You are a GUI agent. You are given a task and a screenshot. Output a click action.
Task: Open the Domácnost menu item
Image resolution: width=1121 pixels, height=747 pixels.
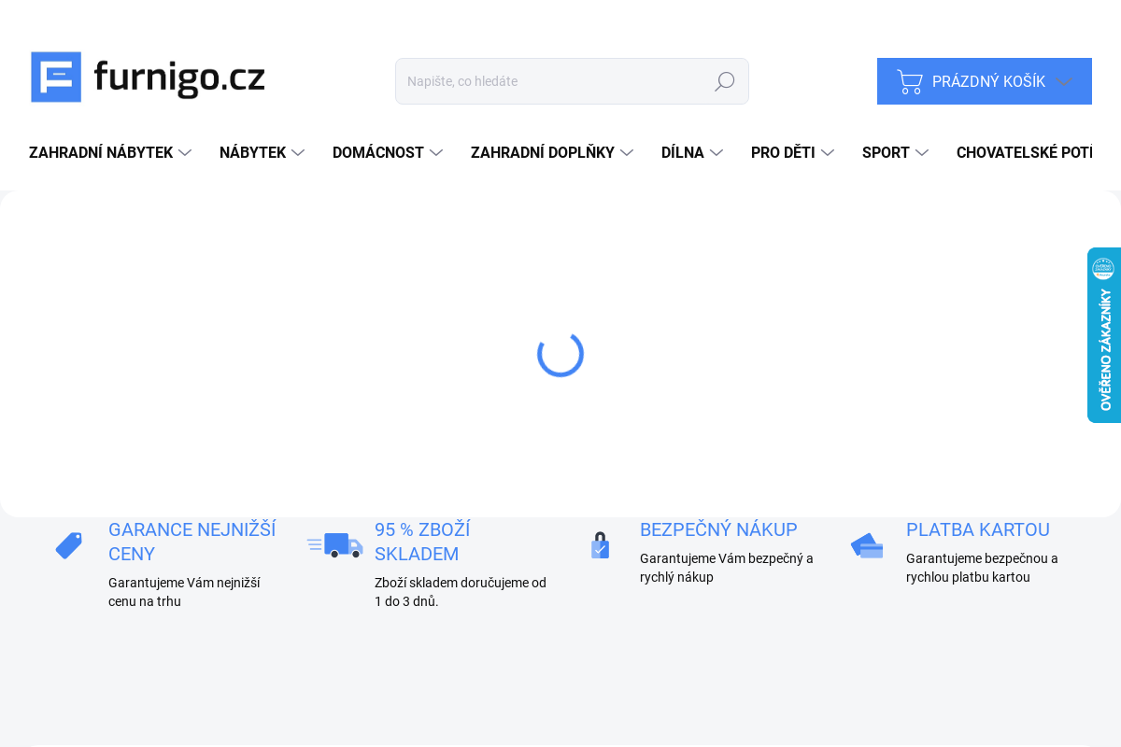click(x=378, y=152)
